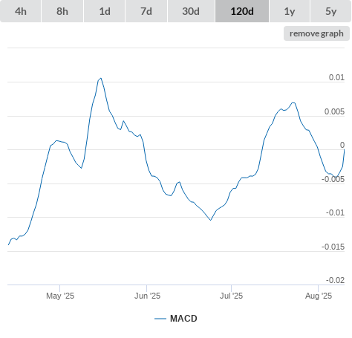Click the MACD legend line swatch
Screen dimensions: 352x338
coord(160,319)
